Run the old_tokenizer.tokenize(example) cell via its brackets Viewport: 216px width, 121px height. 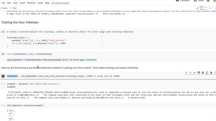[3, 105]
